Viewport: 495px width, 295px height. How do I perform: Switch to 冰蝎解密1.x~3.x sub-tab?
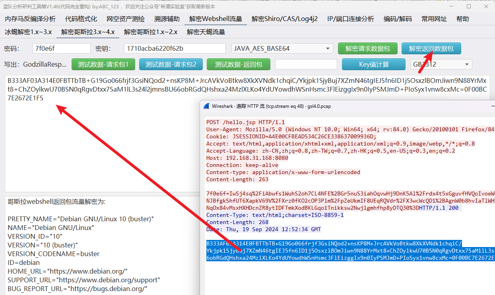pos(28,32)
